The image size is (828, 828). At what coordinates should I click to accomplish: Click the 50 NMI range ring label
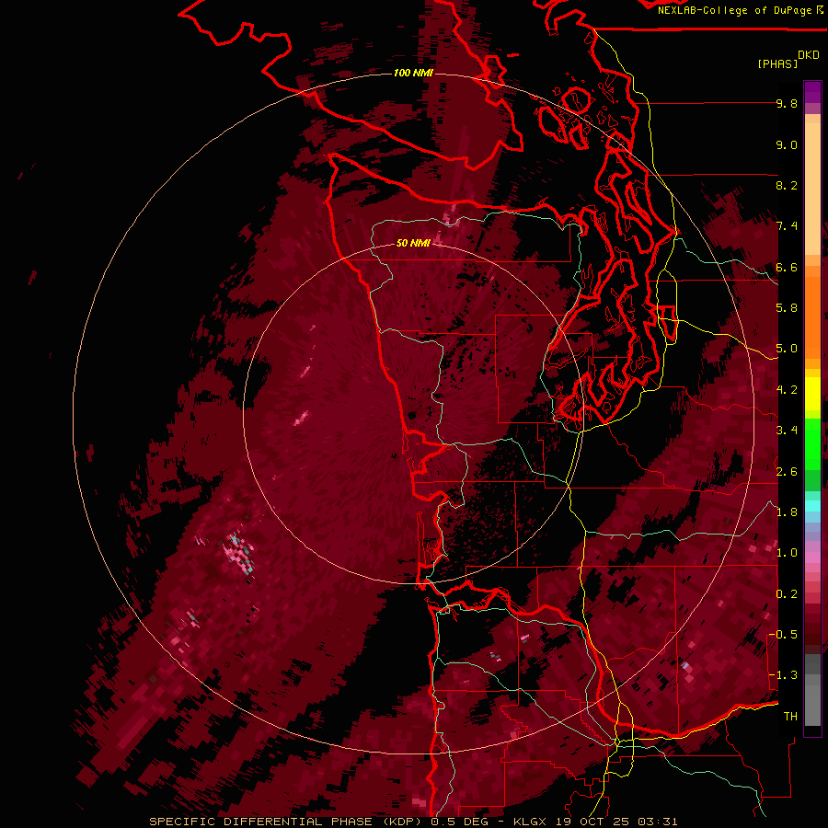pos(413,243)
